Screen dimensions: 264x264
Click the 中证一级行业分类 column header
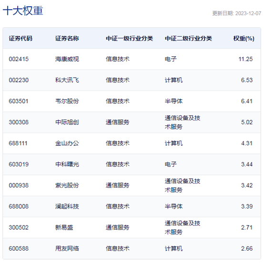129,39
